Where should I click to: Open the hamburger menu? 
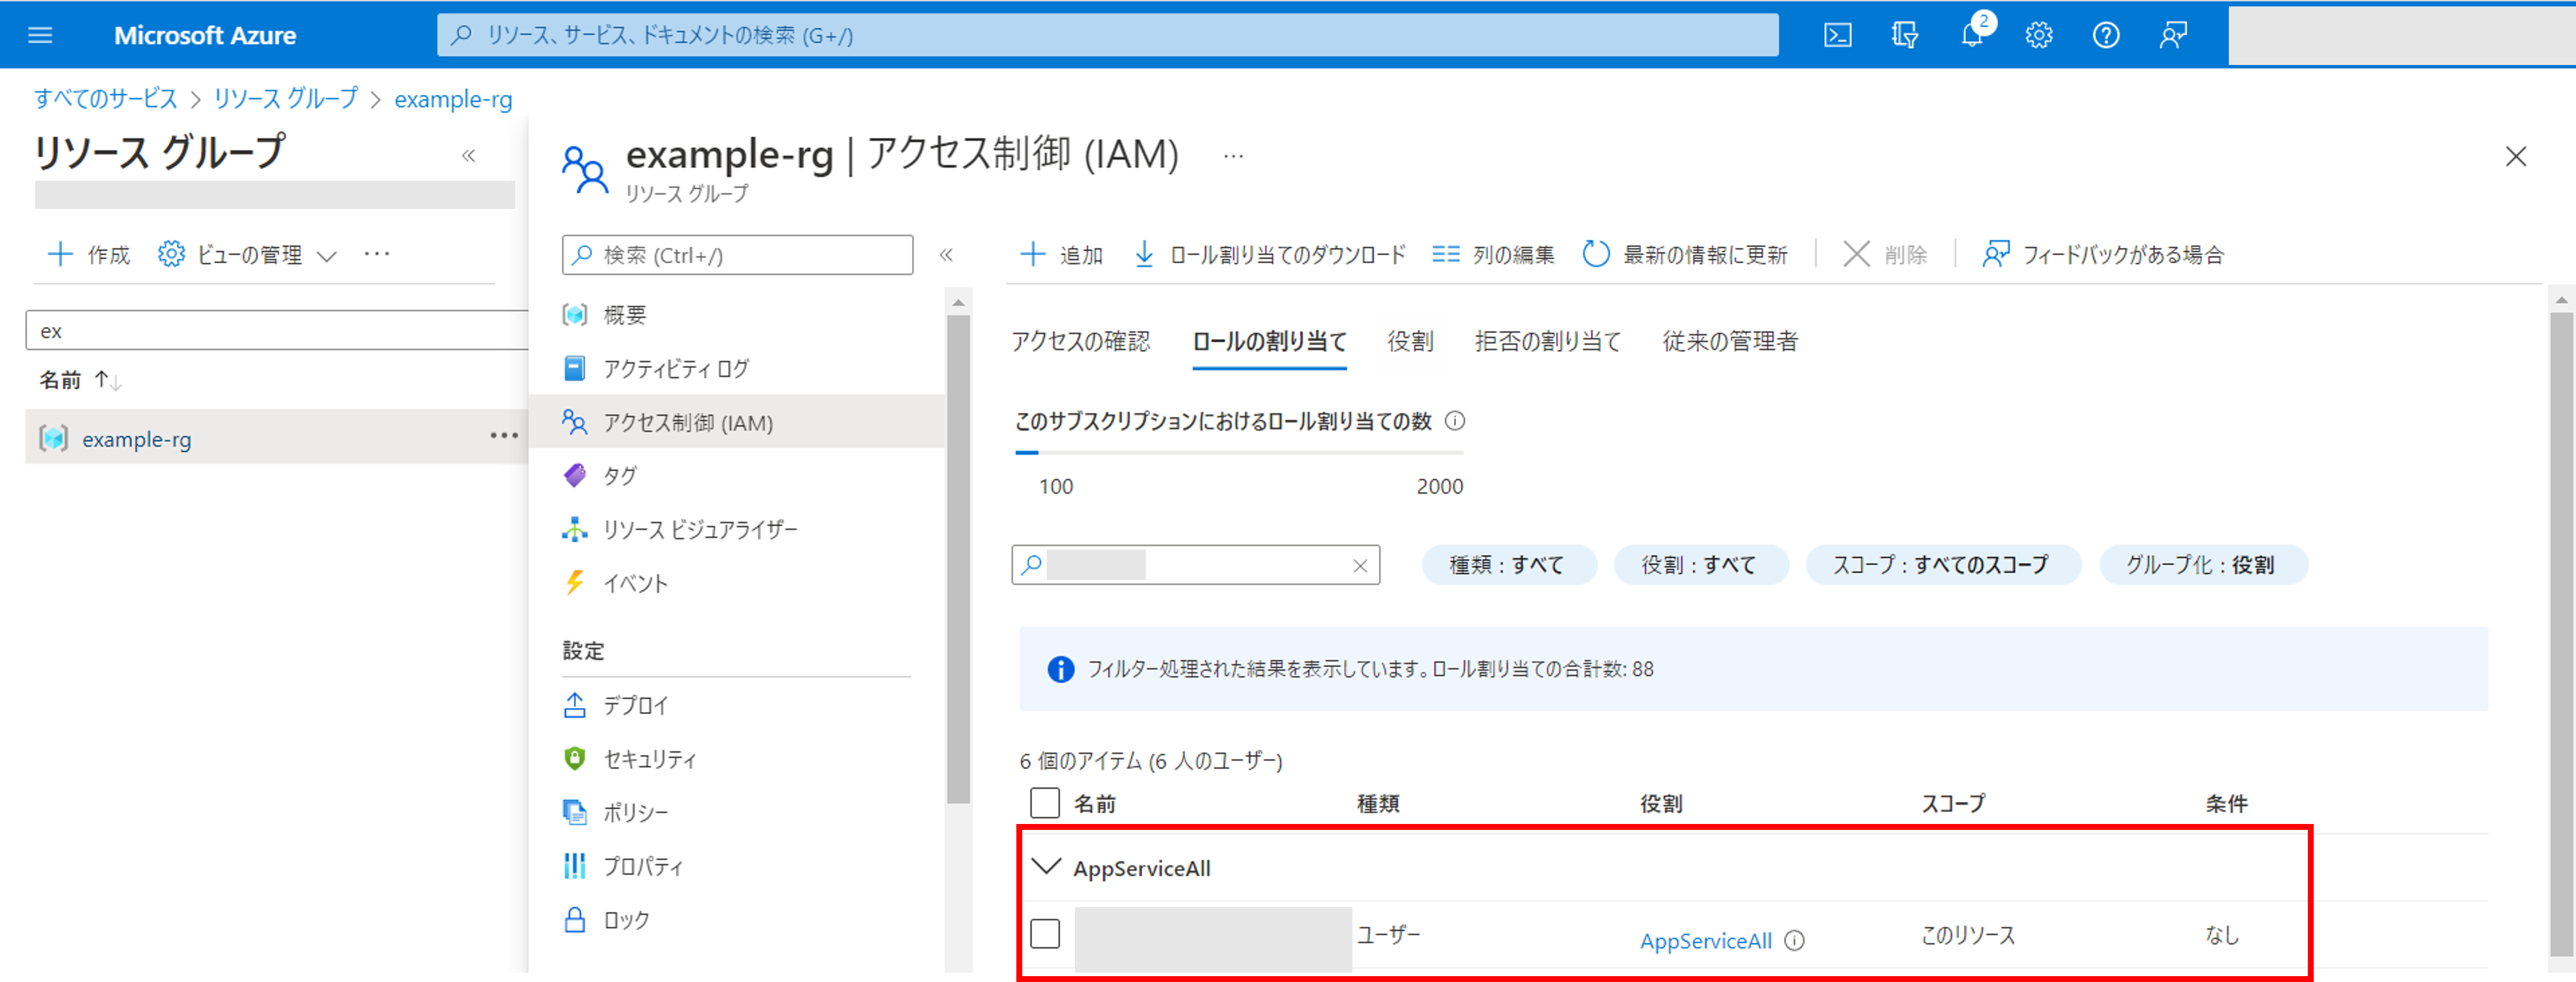point(39,34)
